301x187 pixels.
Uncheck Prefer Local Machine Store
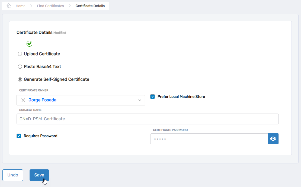click(153, 97)
